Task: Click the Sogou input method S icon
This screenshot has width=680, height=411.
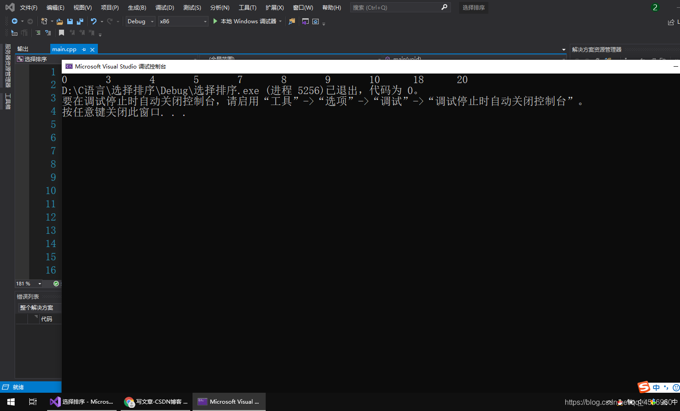Action: pos(644,387)
